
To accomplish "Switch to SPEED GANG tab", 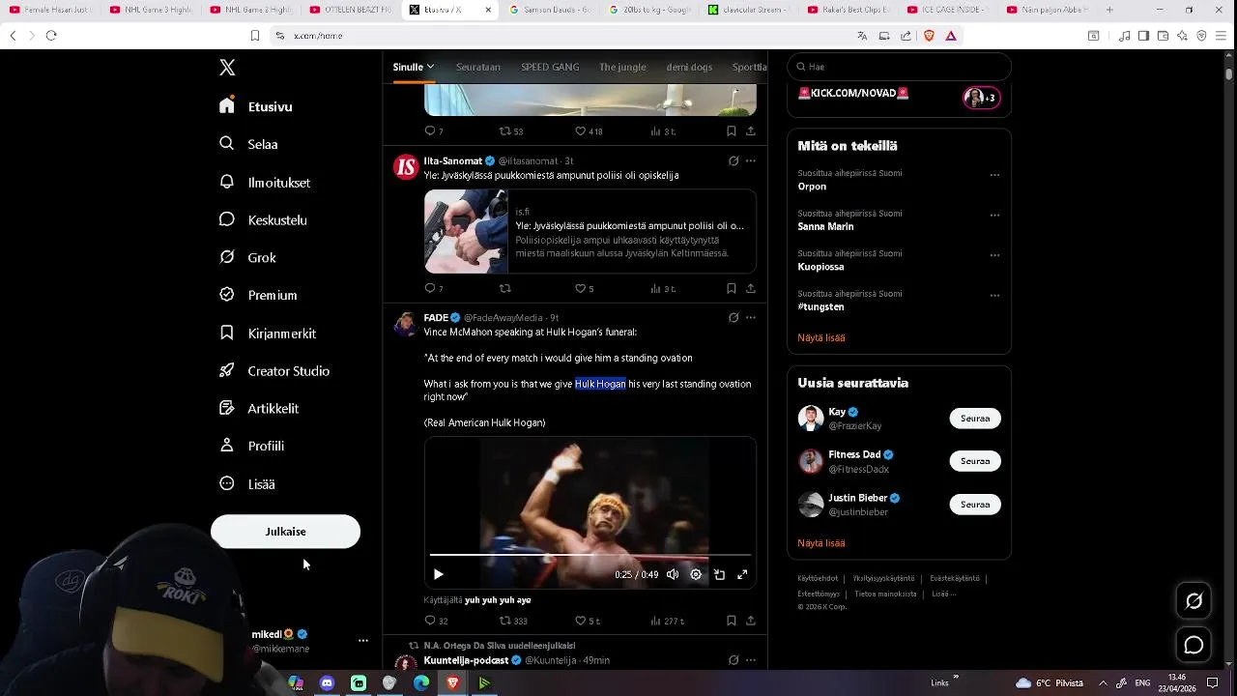I will coord(550,67).
